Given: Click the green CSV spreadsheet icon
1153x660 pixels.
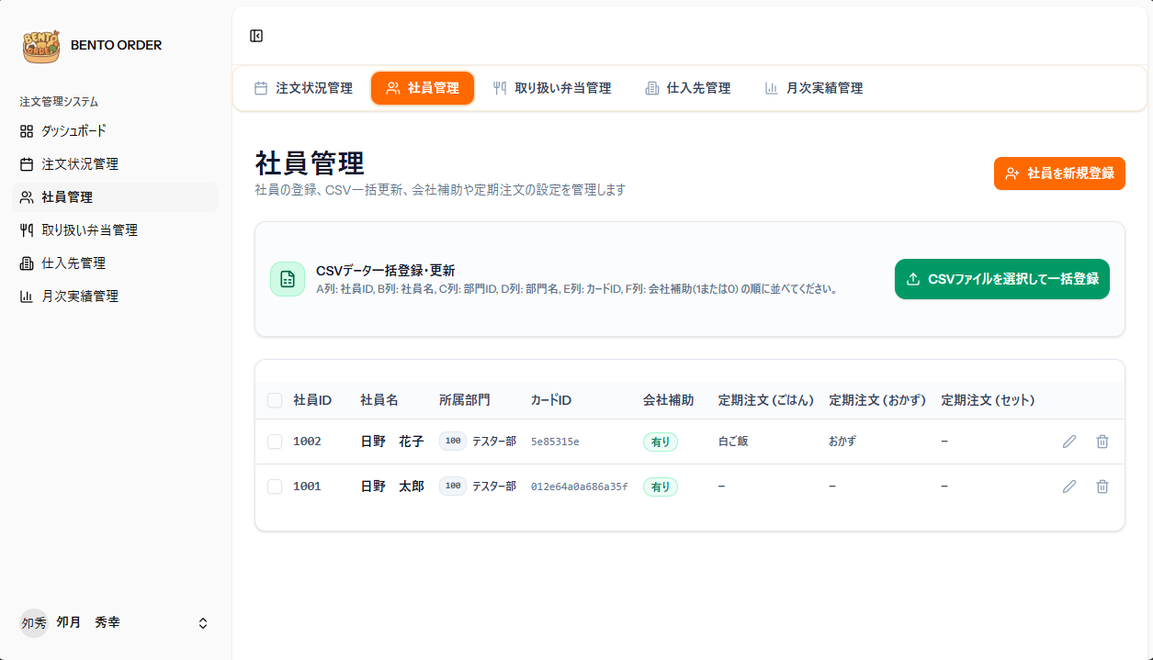Looking at the screenshot, I should coord(288,279).
